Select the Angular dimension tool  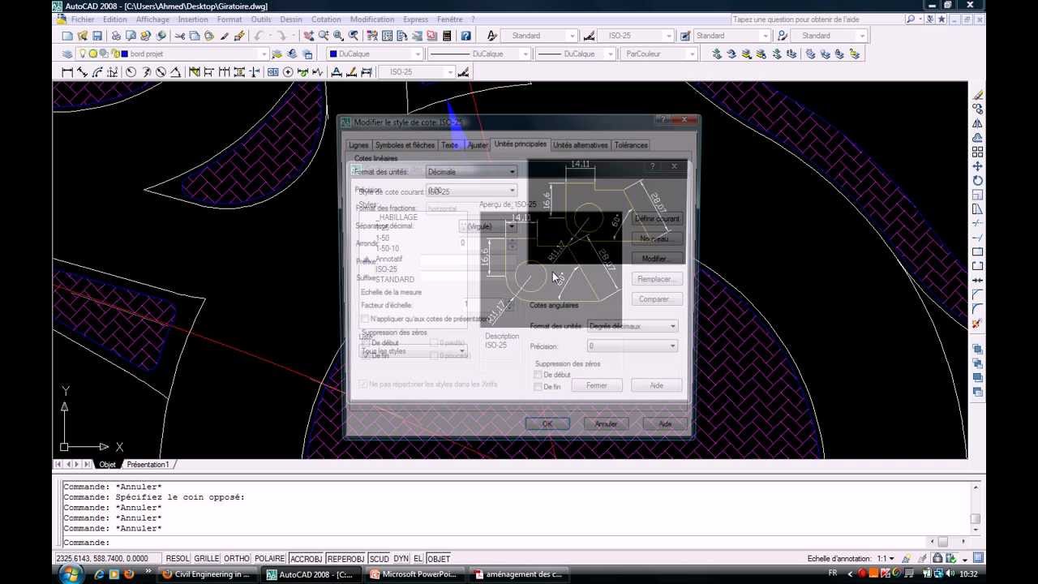pyautogui.click(x=176, y=72)
